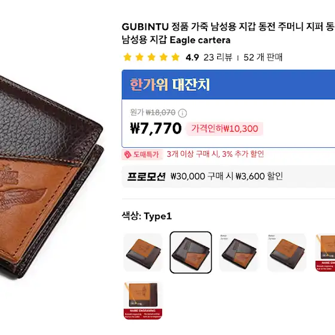Click the 4.9 rating score
This screenshot has width=335, height=335.
pyautogui.click(x=192, y=57)
